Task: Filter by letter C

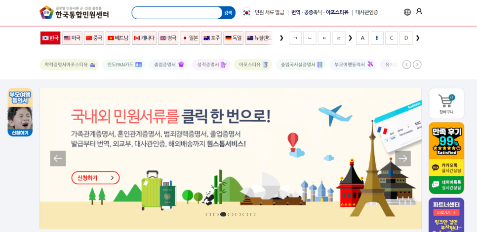Action: (392, 38)
